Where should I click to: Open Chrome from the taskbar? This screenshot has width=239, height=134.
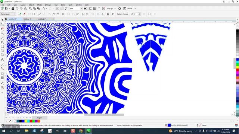[x=81, y=131]
